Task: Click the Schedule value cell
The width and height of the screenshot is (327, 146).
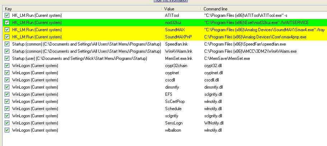Action: click(173, 109)
